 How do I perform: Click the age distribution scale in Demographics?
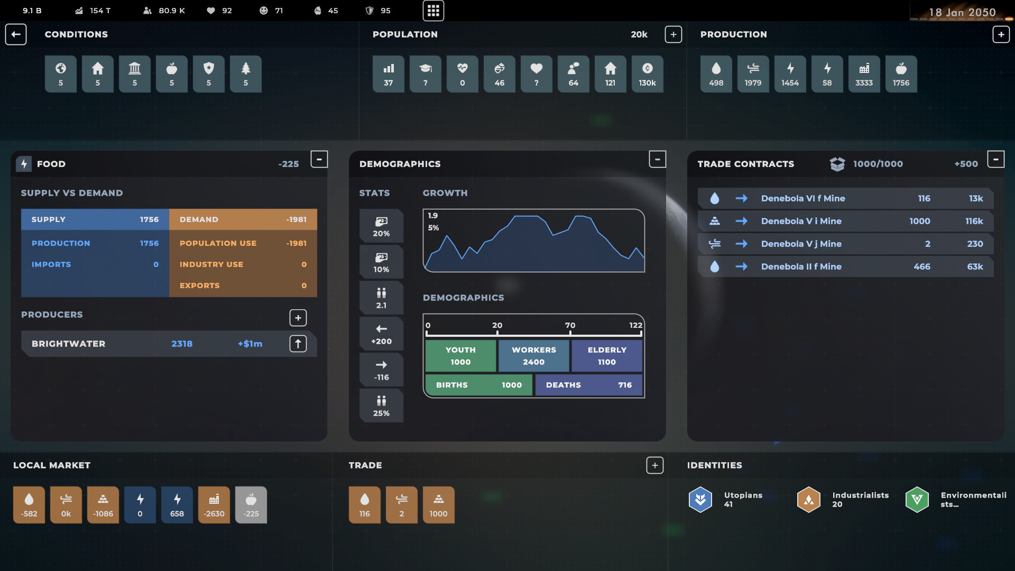[x=533, y=329]
